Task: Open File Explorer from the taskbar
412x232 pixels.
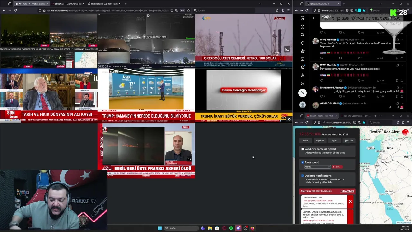Action: coord(210,228)
